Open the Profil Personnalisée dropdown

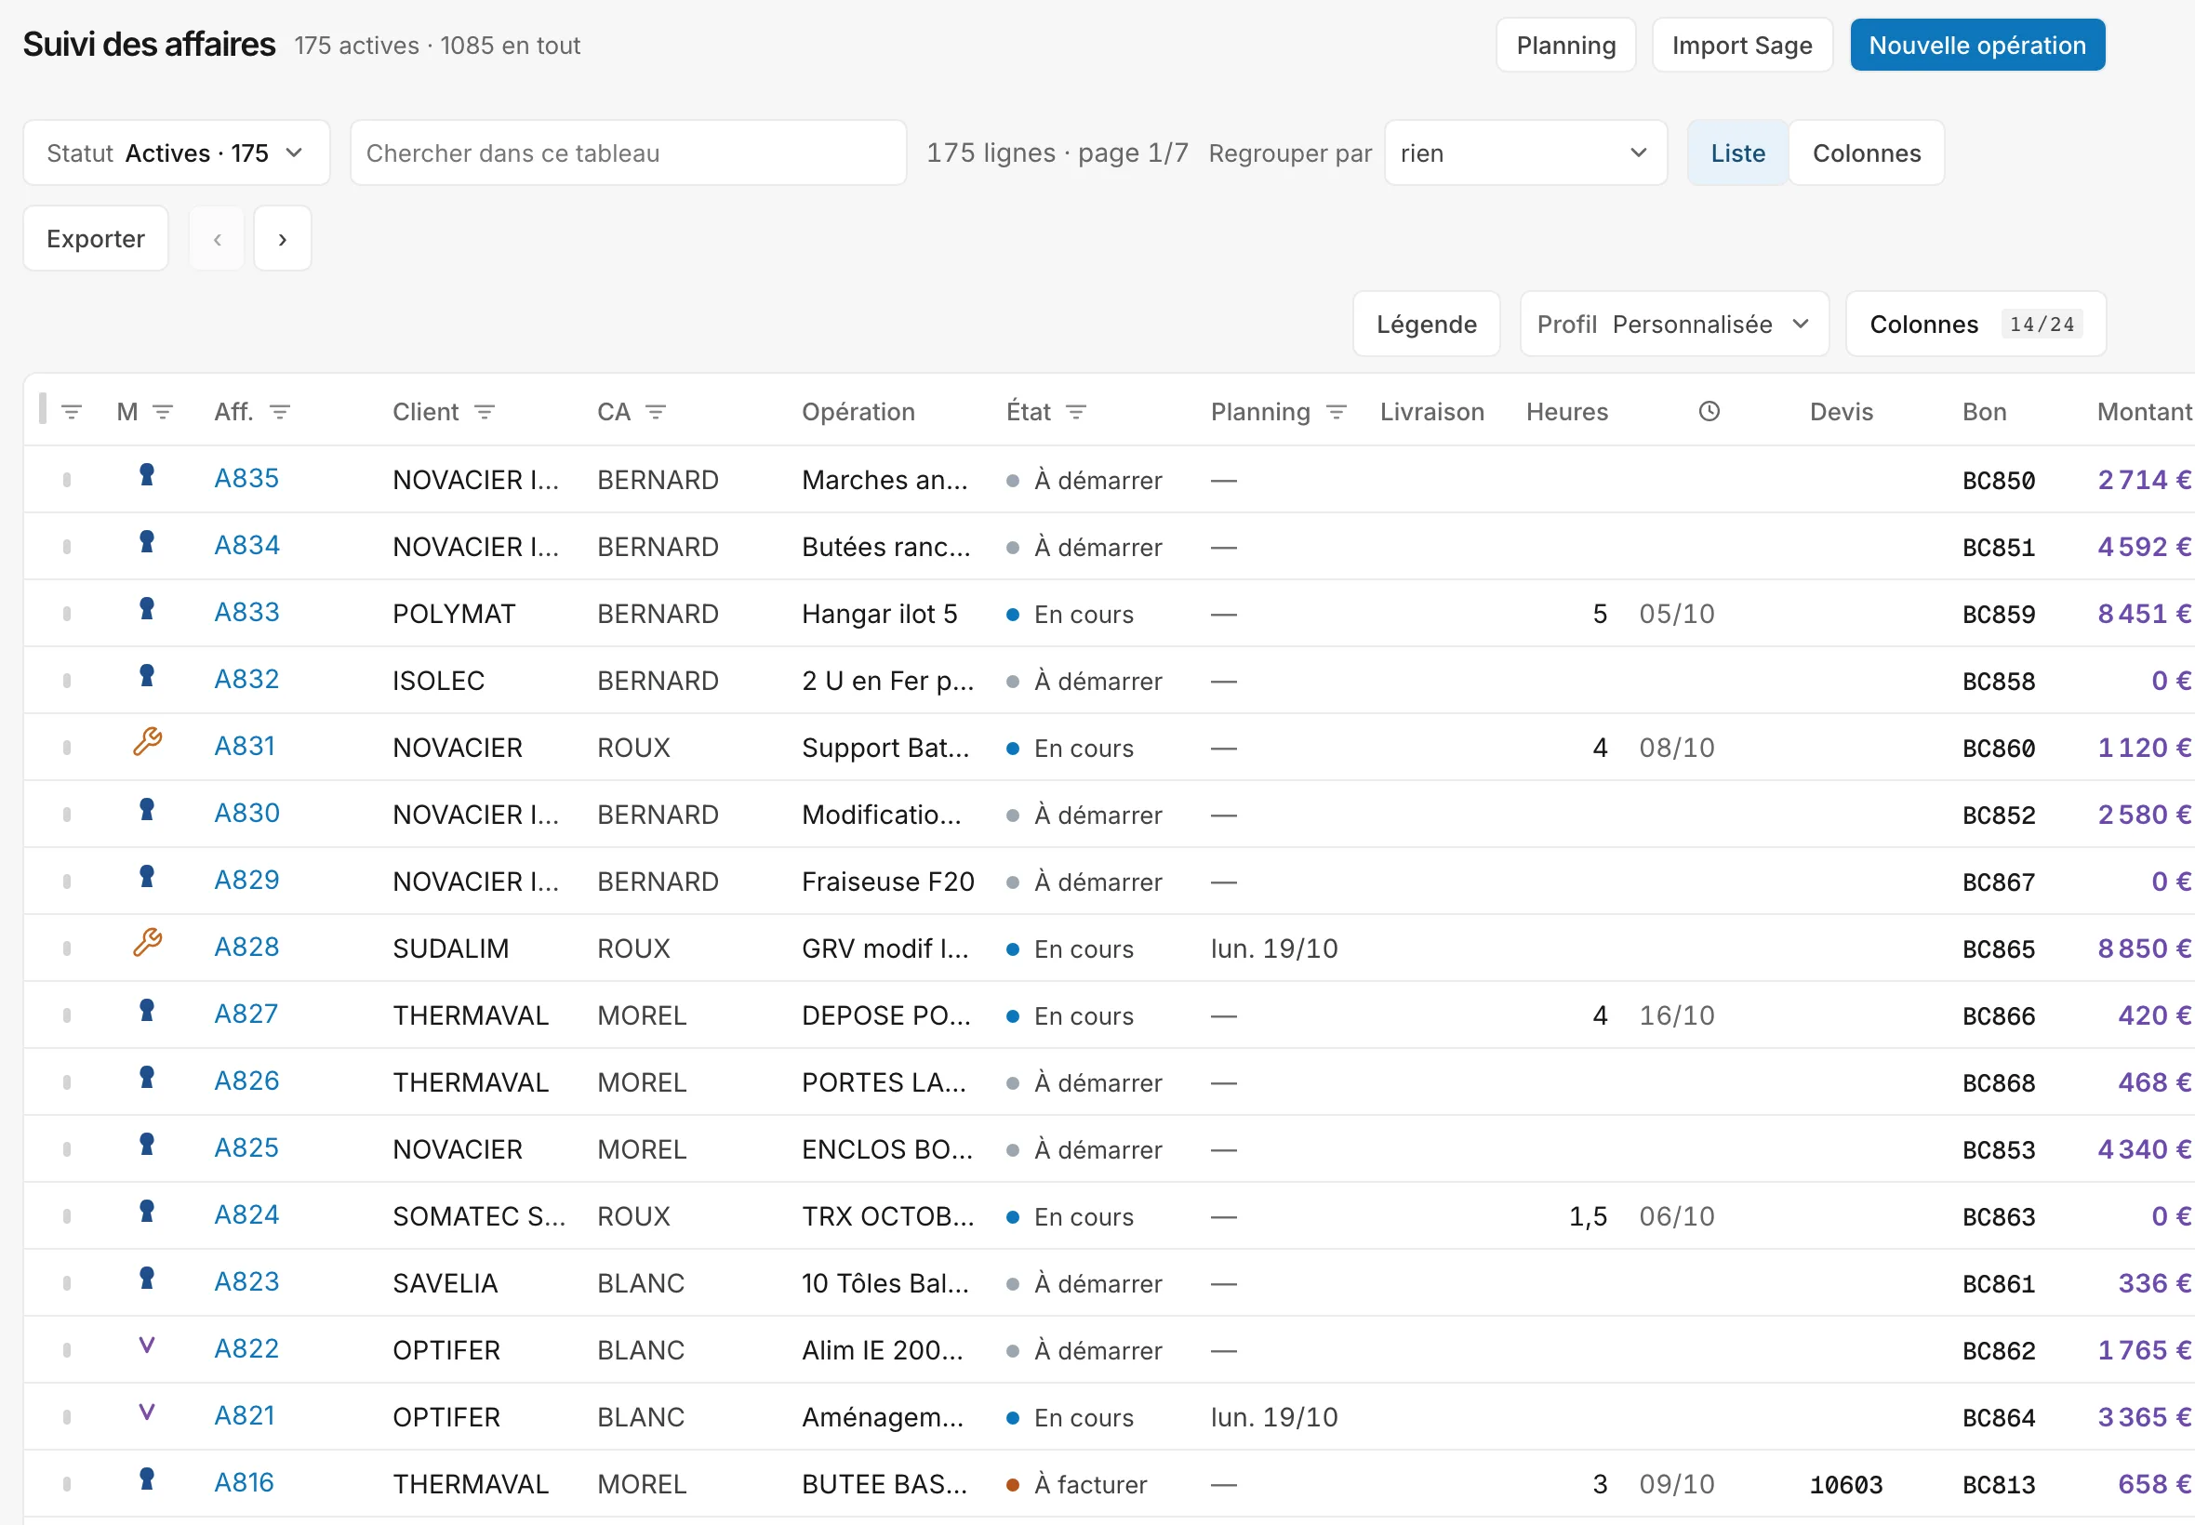[1674, 324]
